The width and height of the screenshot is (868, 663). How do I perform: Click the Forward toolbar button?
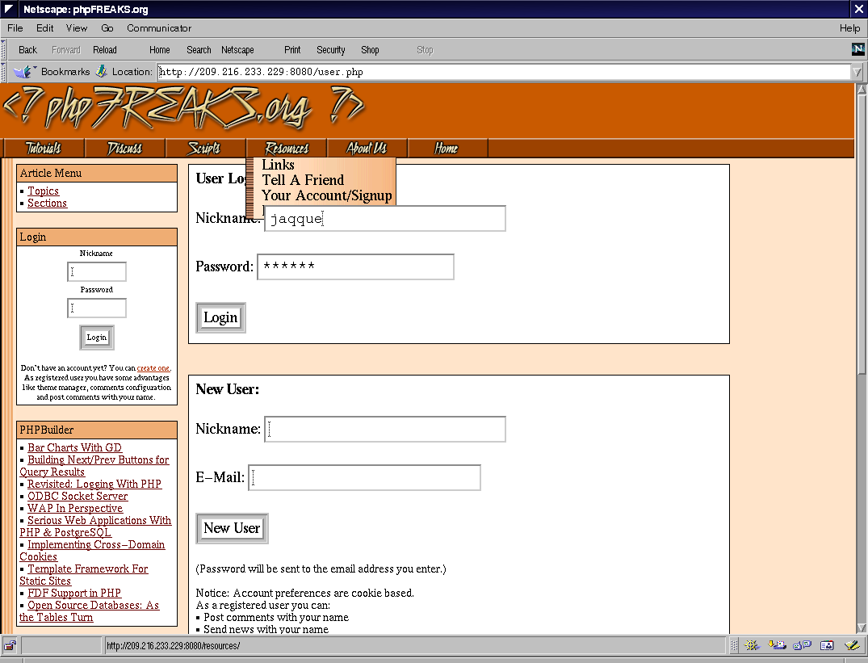point(66,50)
